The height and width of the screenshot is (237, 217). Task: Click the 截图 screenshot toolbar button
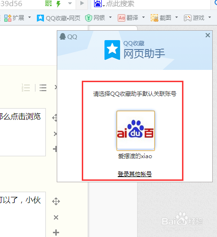(x=161, y=18)
